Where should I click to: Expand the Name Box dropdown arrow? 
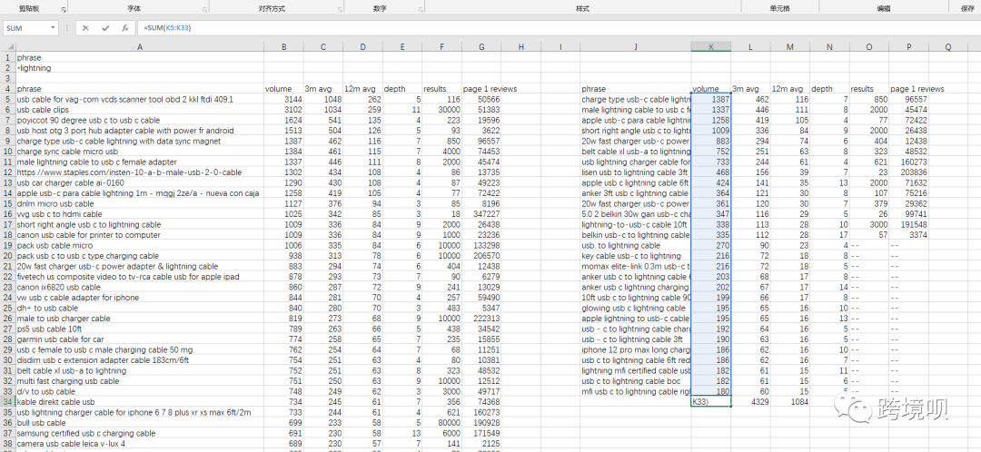tap(53, 28)
